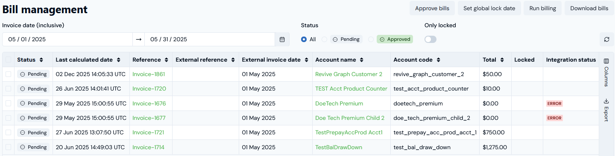Open the Invoice-1677 link
615x156 pixels.
tap(149, 118)
